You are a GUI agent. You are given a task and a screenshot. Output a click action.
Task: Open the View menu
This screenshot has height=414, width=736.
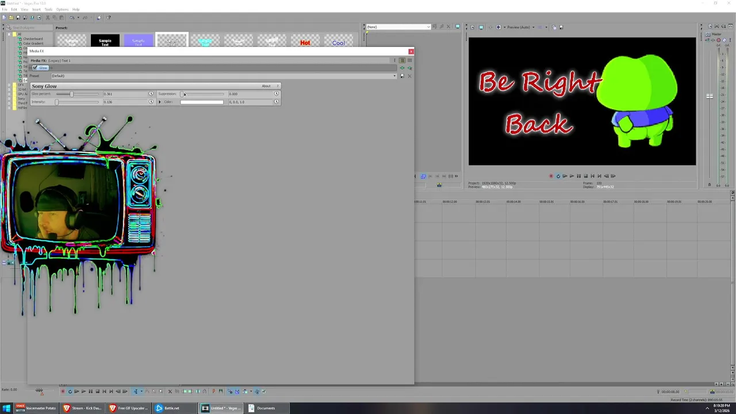pos(25,9)
